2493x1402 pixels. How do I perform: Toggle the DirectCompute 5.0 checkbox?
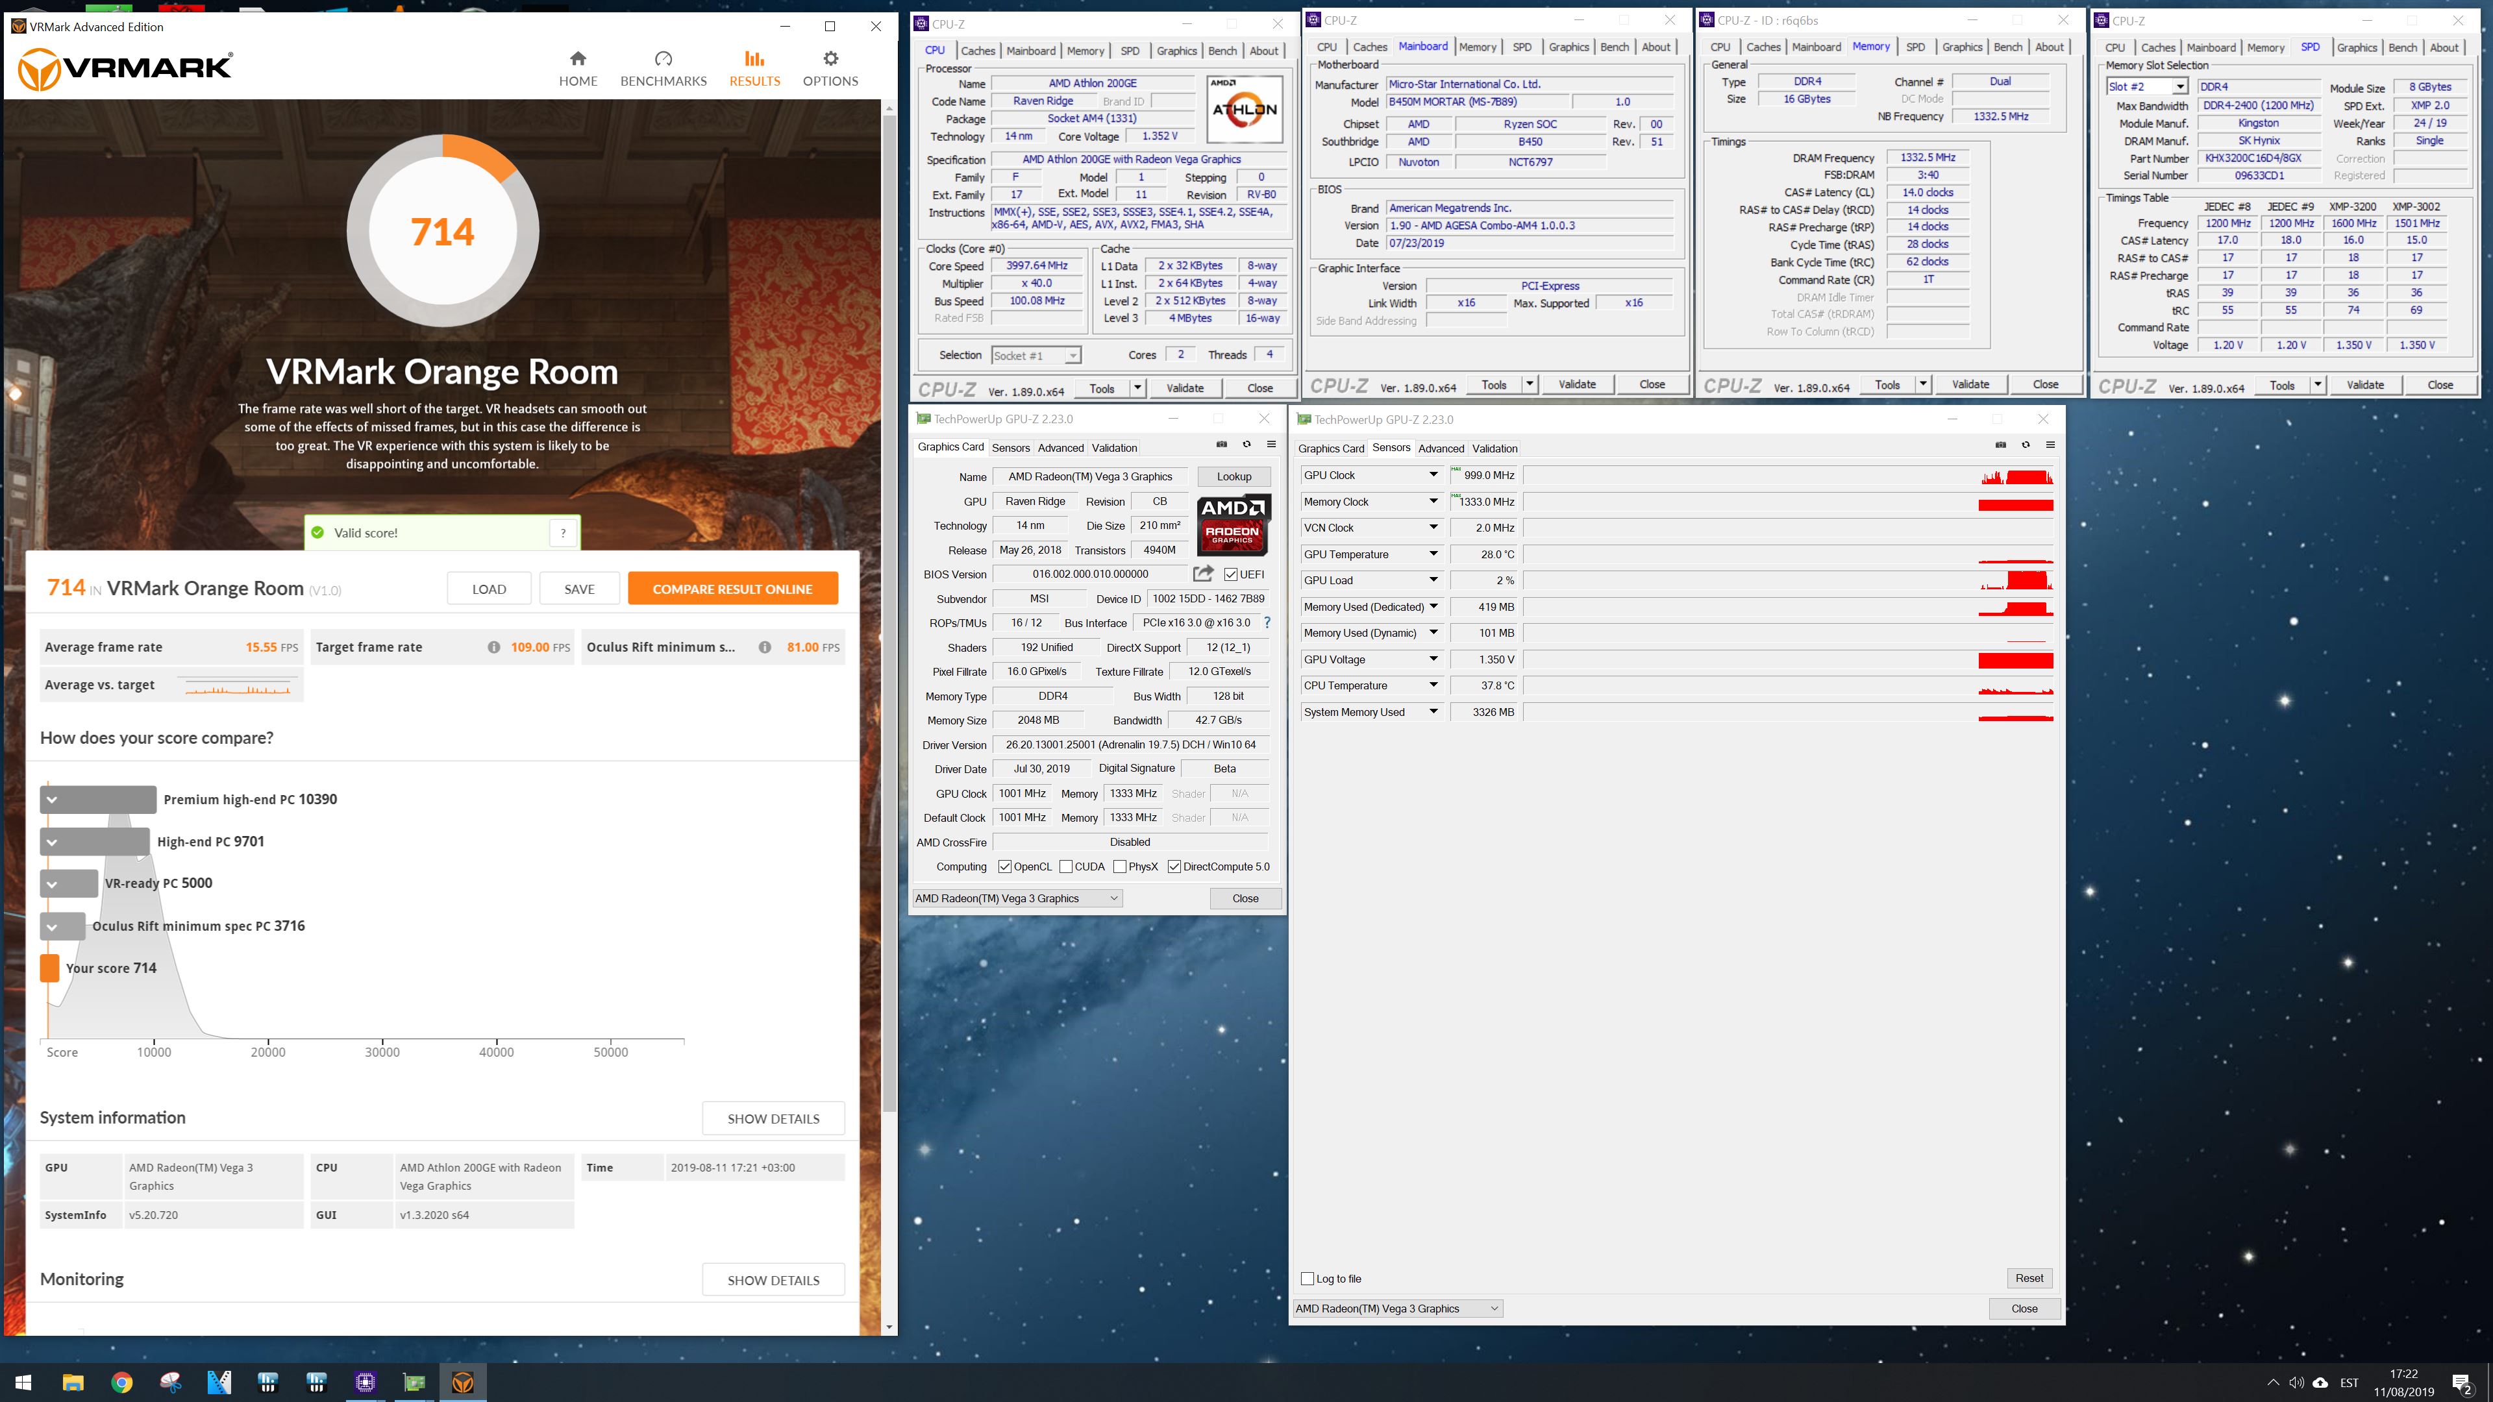click(1174, 867)
